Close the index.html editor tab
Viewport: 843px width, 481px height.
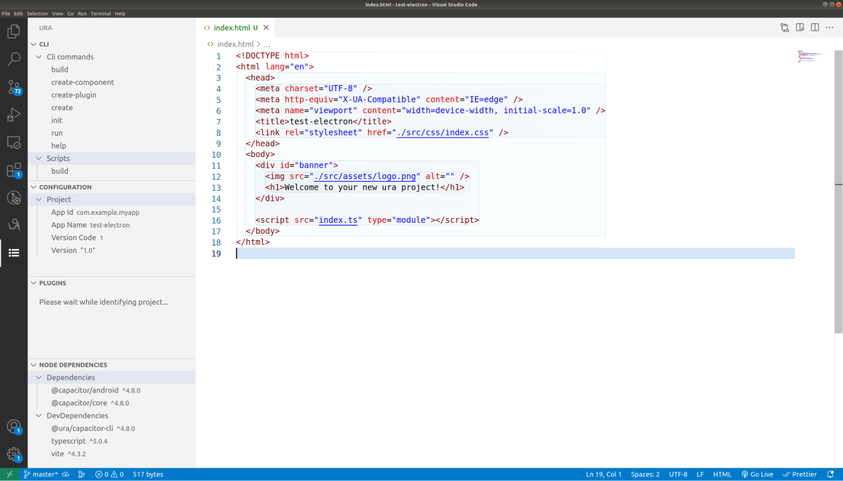pos(266,28)
